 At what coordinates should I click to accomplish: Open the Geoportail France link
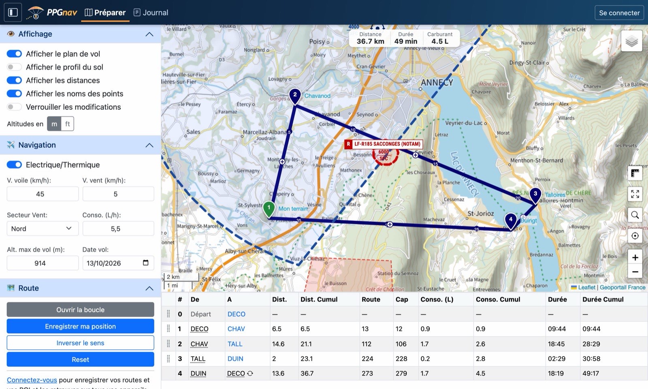(x=622, y=287)
